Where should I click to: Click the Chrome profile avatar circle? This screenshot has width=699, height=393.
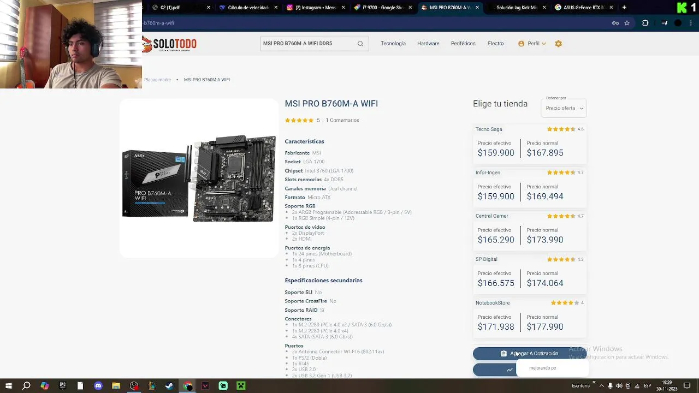click(x=678, y=23)
